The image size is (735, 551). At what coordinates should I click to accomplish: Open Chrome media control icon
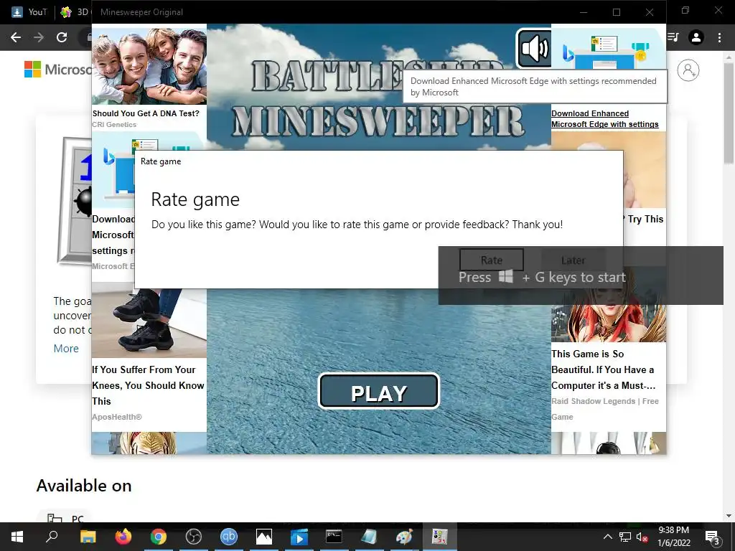pyautogui.click(x=673, y=37)
